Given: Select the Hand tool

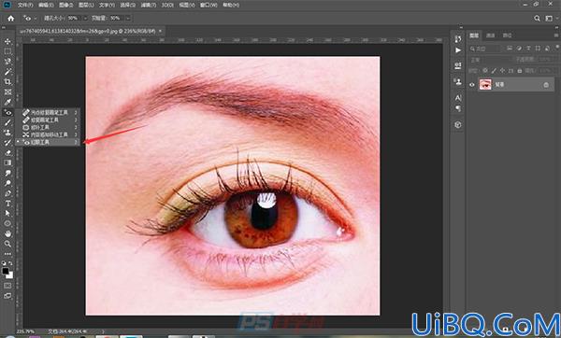Looking at the screenshot, I should coord(7,233).
